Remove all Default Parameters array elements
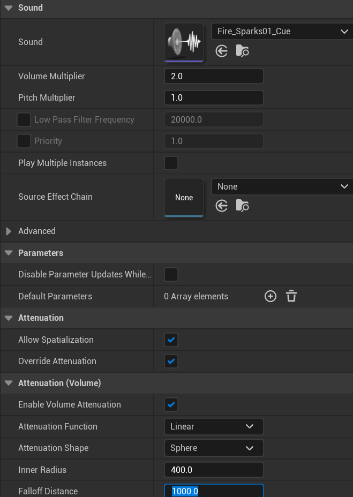The height and width of the screenshot is (497, 353). pos(291,296)
